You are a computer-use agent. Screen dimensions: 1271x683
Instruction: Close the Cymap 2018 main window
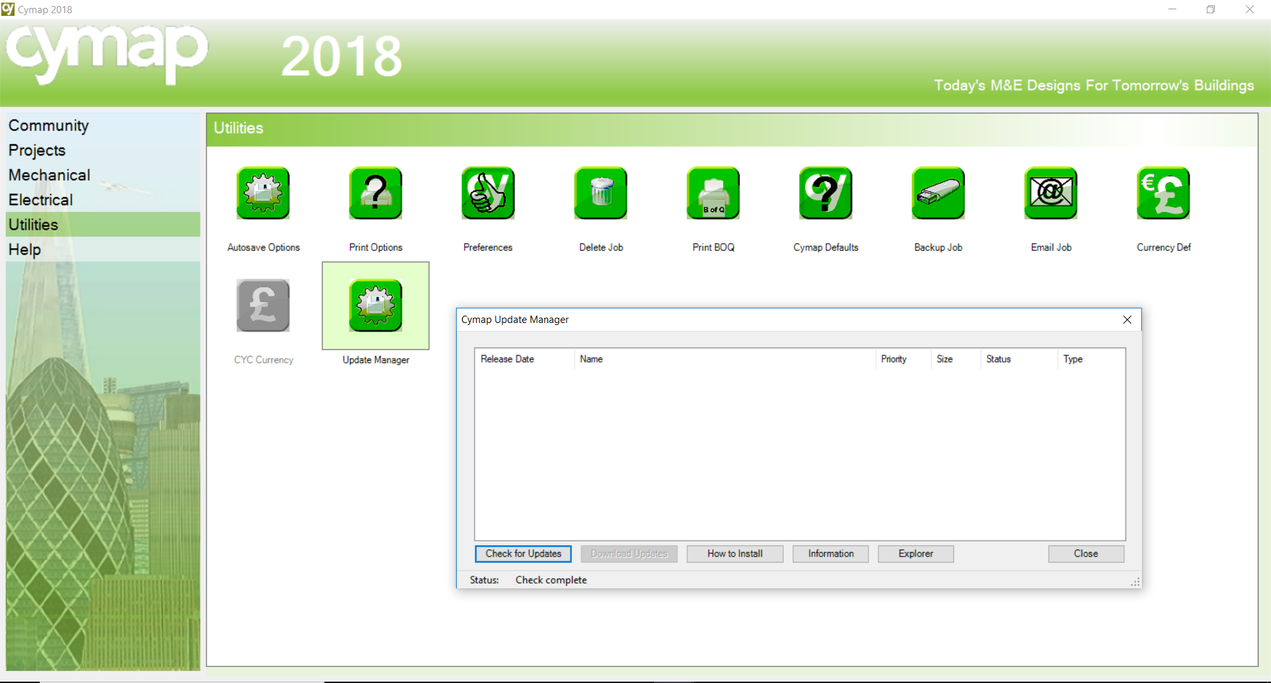click(1250, 9)
